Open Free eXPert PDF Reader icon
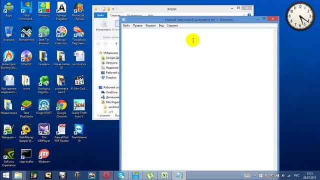The width and height of the screenshot is (320, 180). pyautogui.click(x=61, y=133)
